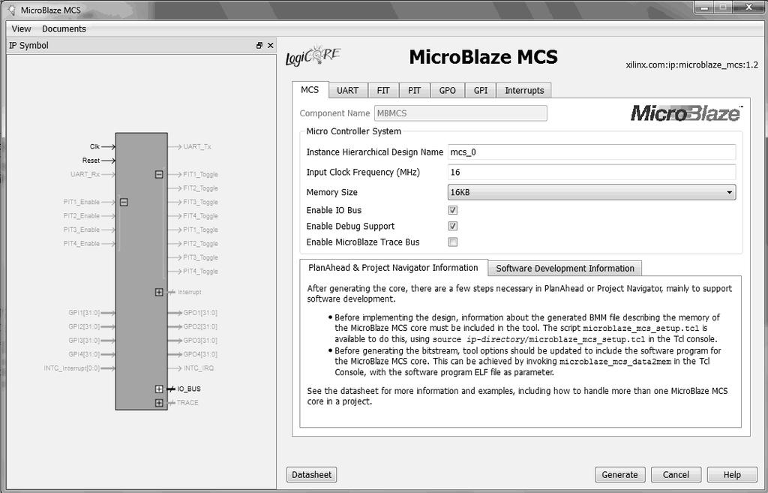Viewport: 768px width, 493px height.
Task: Click the Help button
Action: (732, 475)
